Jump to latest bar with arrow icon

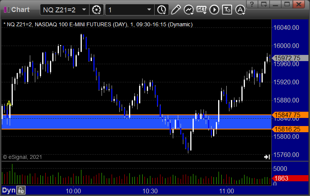[267, 157]
